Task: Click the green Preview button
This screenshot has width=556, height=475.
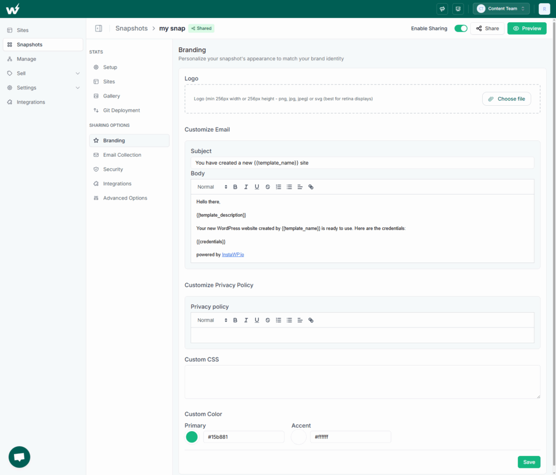Action: point(527,28)
